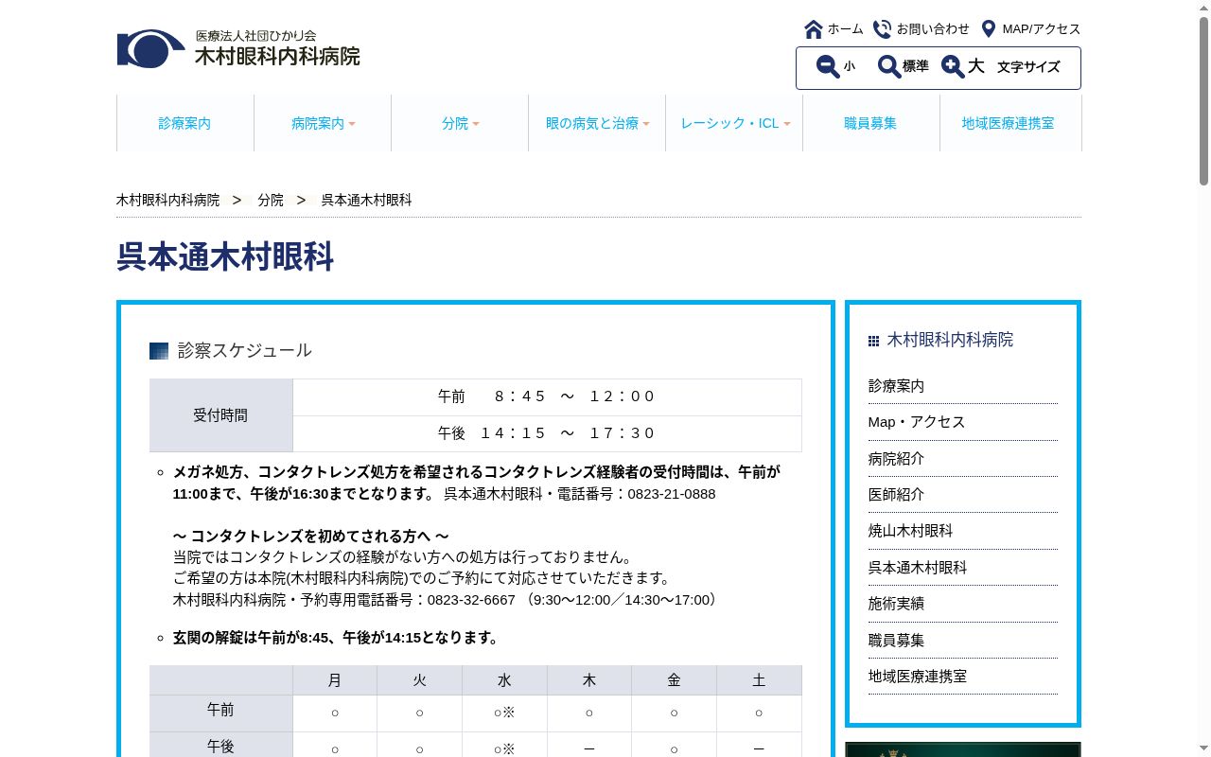Increase text size with plus magnifier
Image resolution: width=1211 pixels, height=757 pixels.
click(x=953, y=67)
